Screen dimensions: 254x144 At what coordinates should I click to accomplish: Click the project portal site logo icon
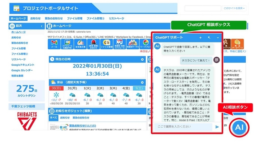point(16,8)
